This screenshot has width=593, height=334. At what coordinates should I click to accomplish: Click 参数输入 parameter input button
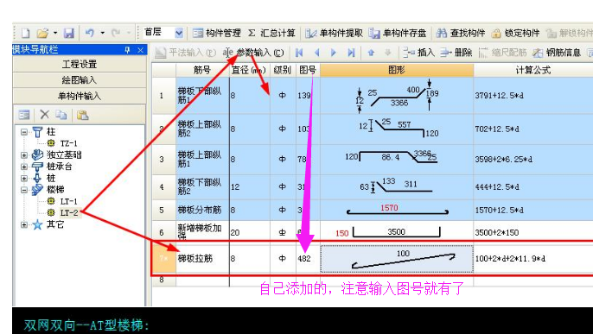pyautogui.click(x=253, y=53)
